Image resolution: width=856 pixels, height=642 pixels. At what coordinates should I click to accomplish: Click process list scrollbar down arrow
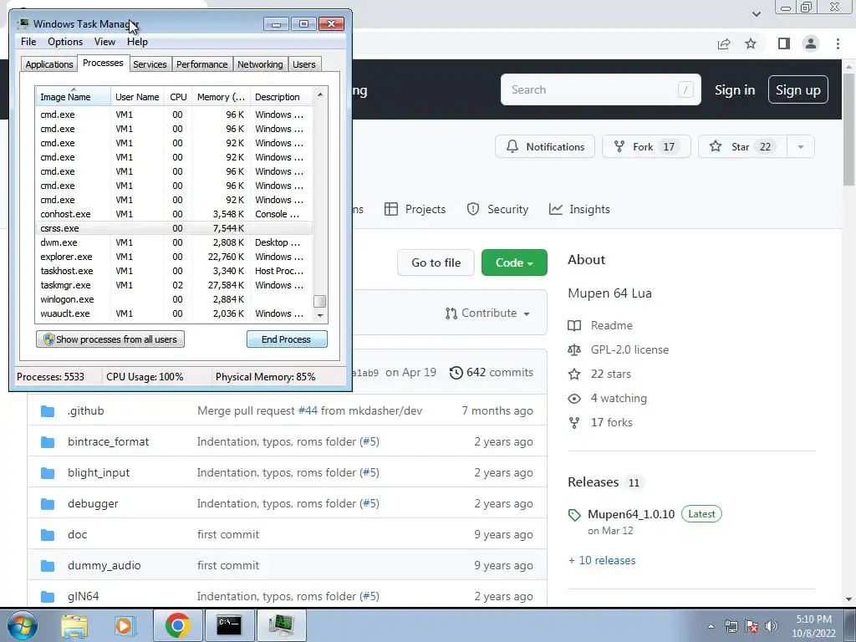[320, 315]
